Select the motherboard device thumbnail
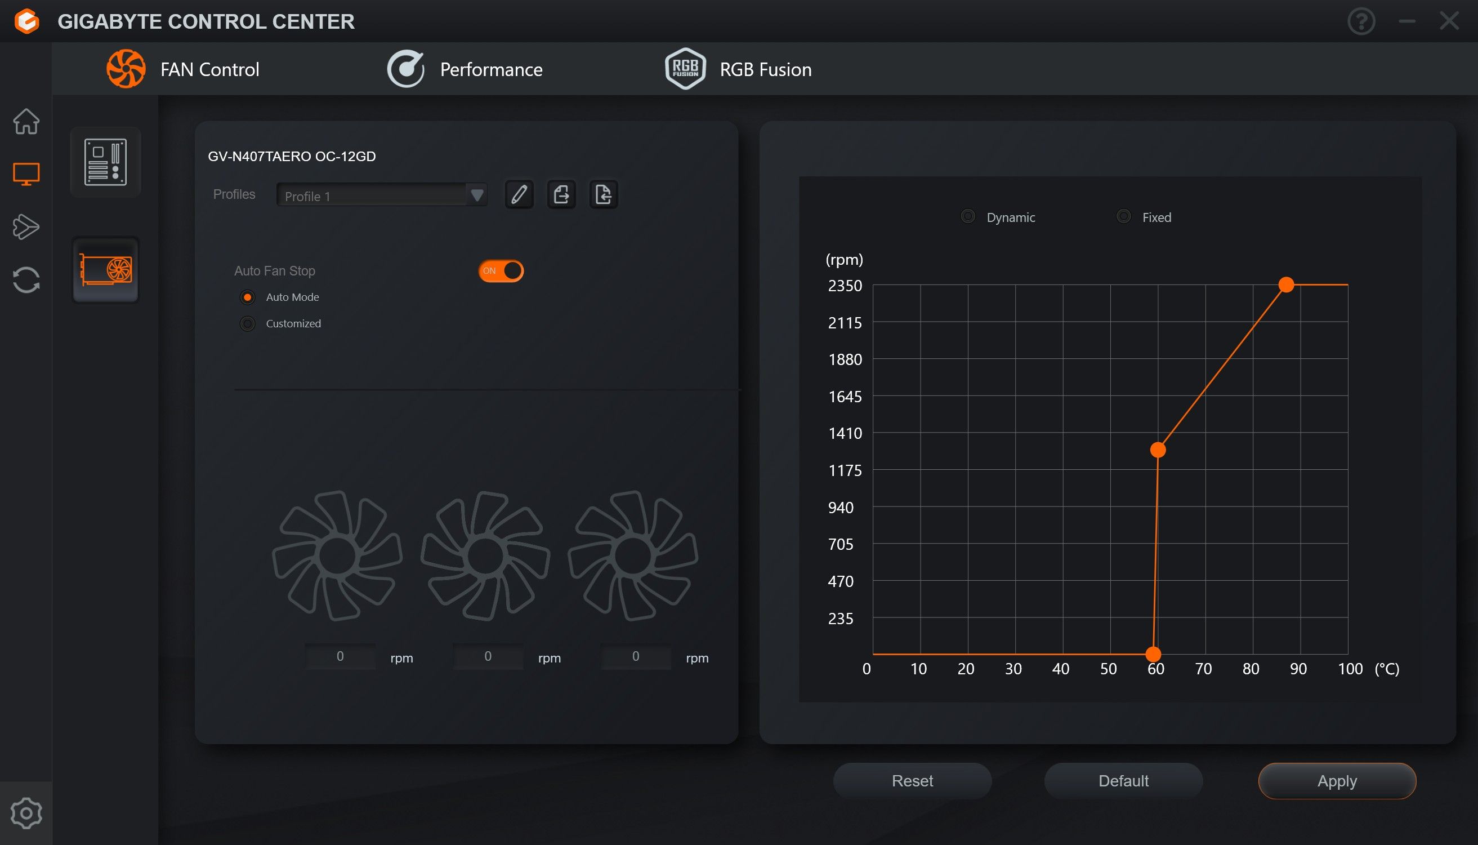The height and width of the screenshot is (845, 1478). [106, 162]
